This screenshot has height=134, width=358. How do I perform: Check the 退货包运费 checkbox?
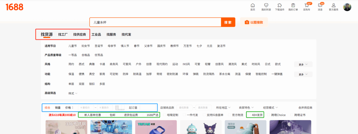click(x=122, y=115)
